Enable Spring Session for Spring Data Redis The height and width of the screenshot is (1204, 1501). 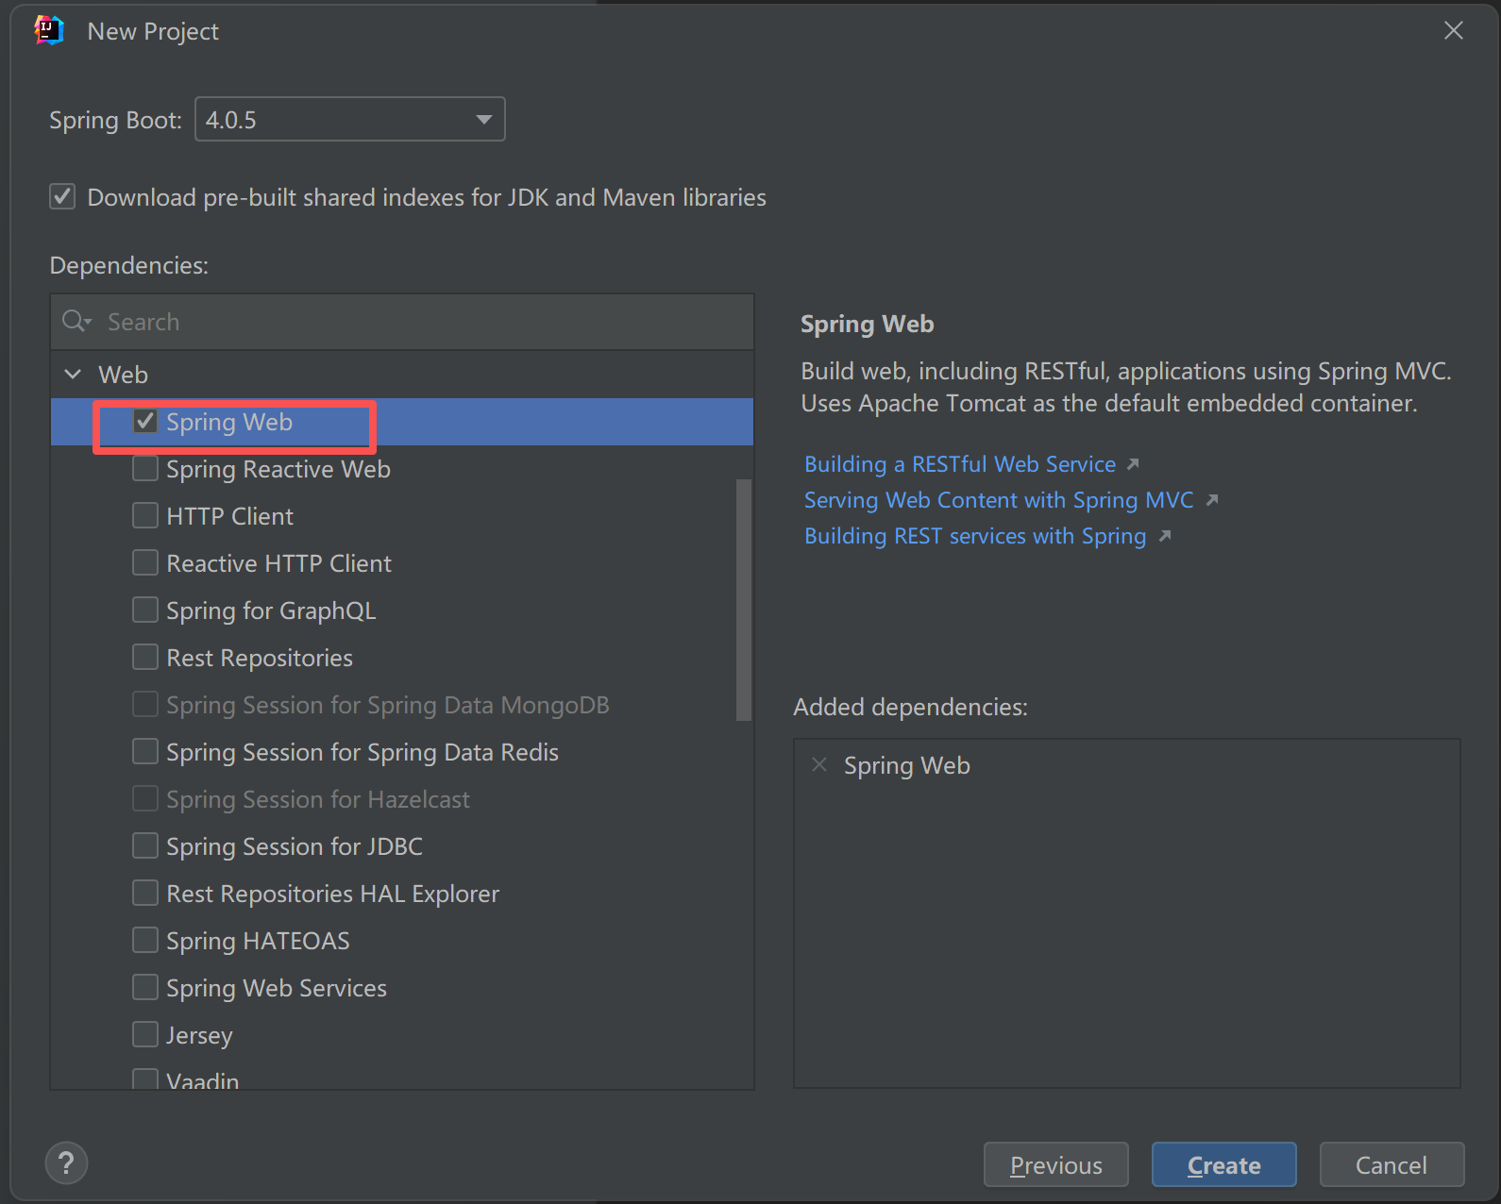[145, 751]
